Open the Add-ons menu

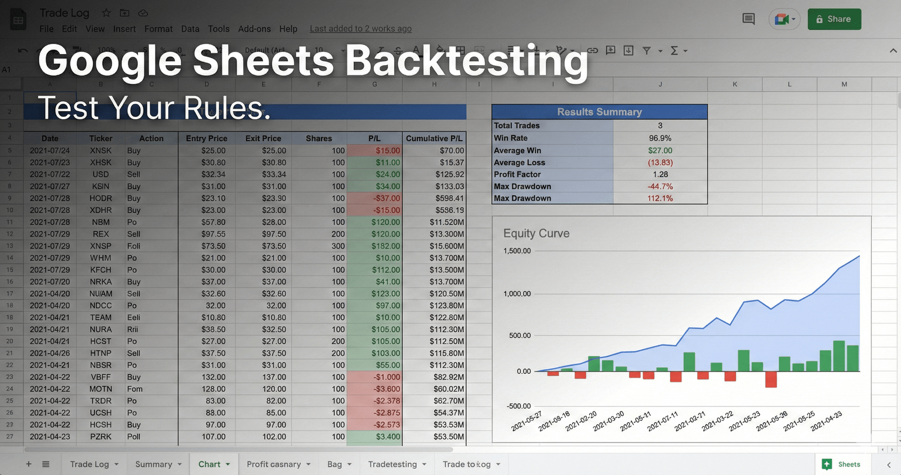[x=255, y=29]
